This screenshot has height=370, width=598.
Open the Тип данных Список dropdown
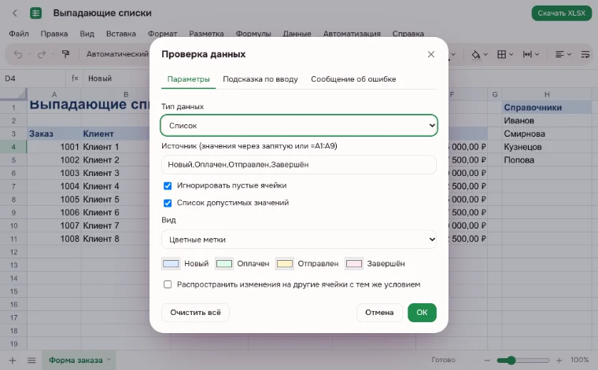coord(299,125)
